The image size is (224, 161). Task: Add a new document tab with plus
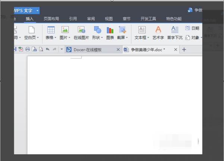(184, 50)
